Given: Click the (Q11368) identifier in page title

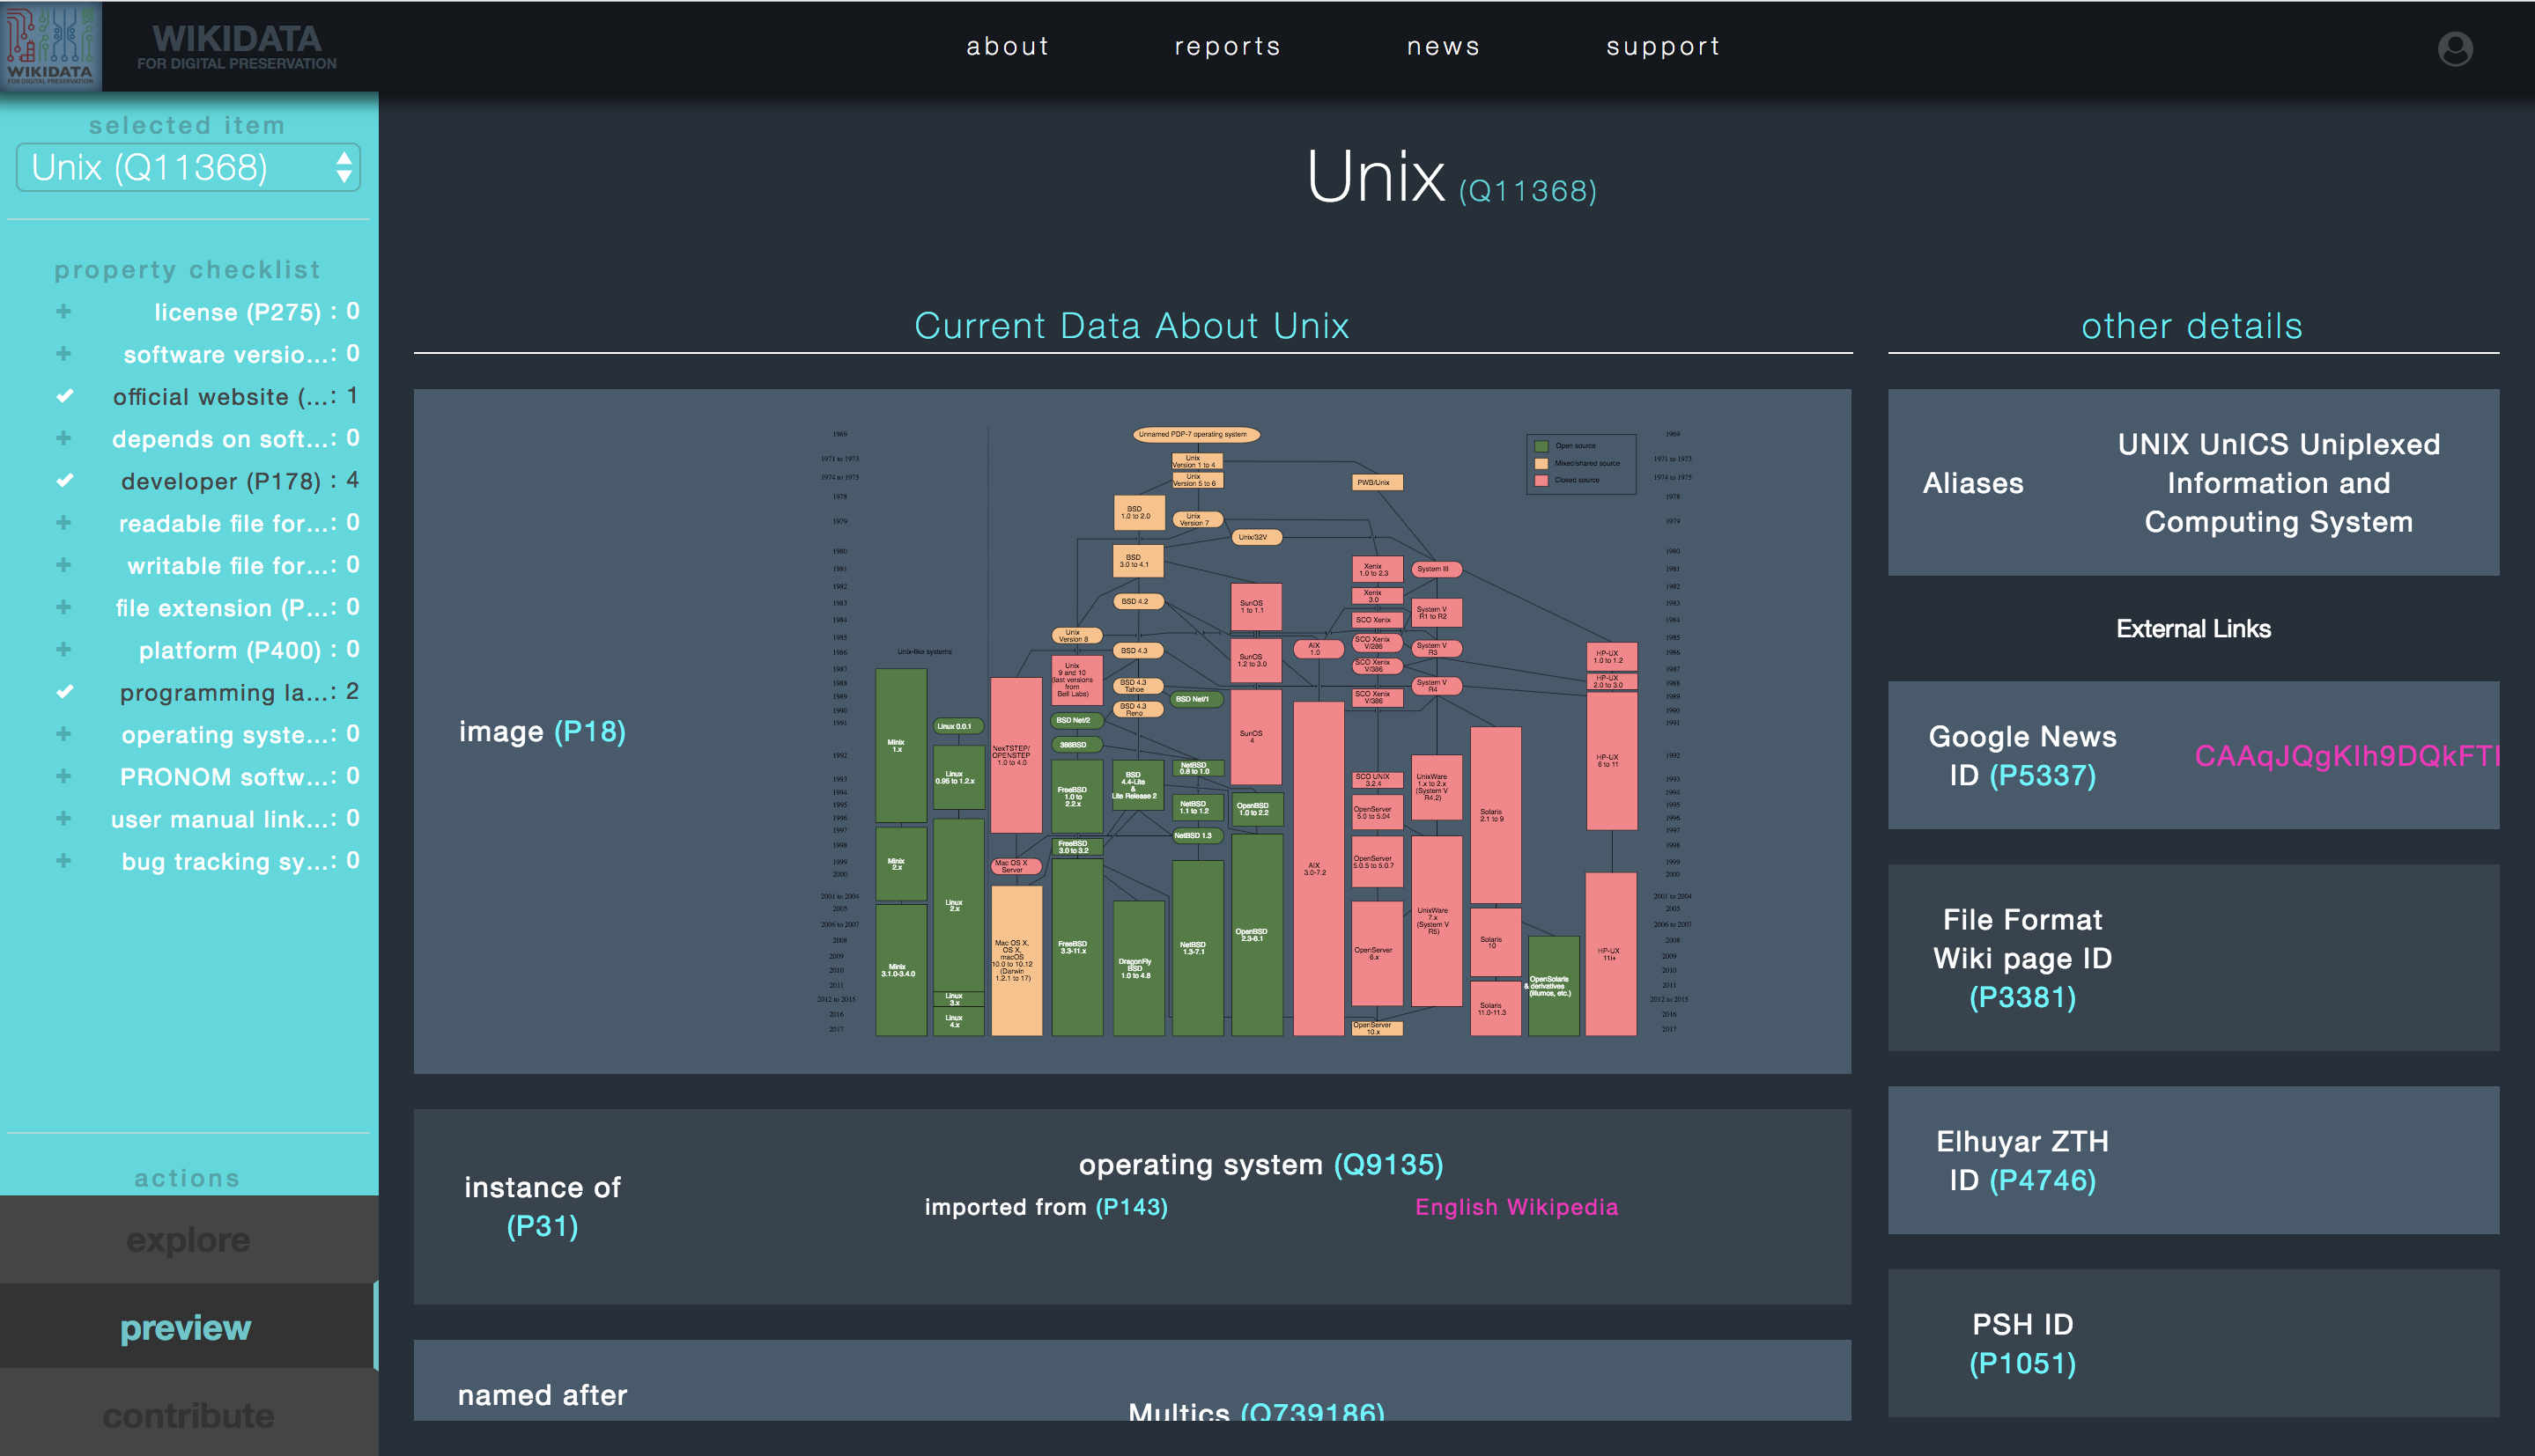Looking at the screenshot, I should coord(1526,190).
